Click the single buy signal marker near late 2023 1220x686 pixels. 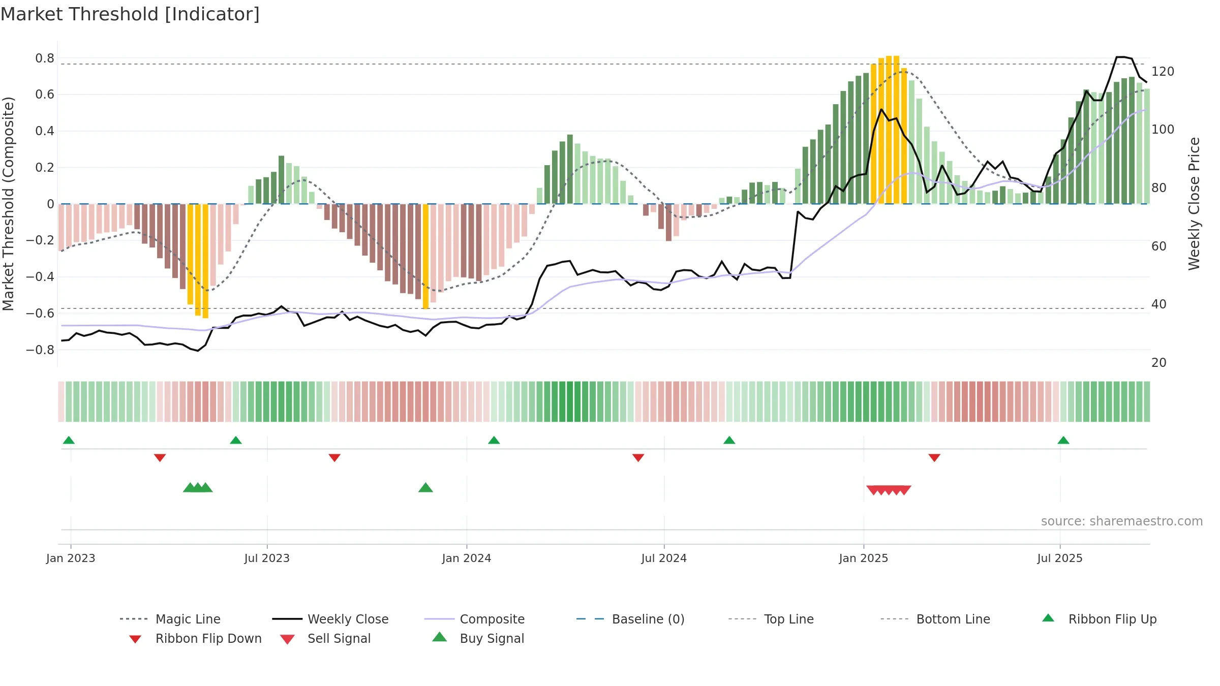(425, 487)
